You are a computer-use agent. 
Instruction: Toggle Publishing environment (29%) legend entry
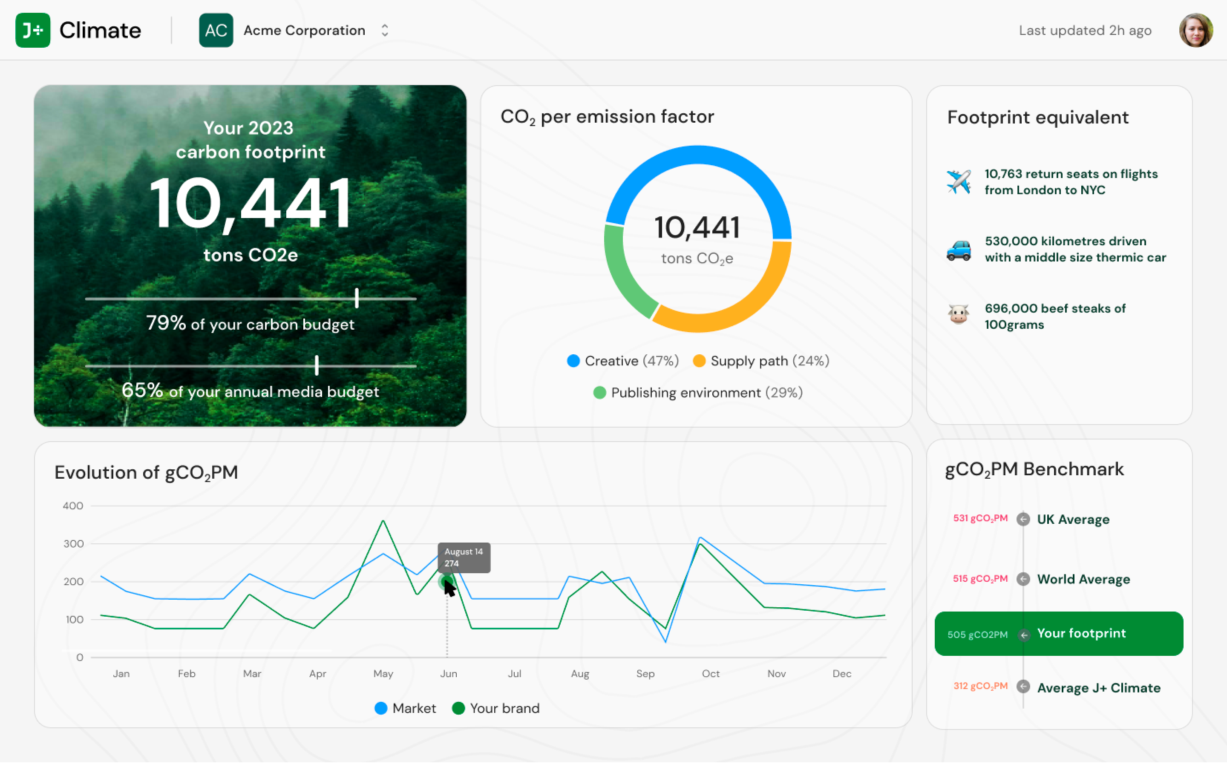pos(697,393)
